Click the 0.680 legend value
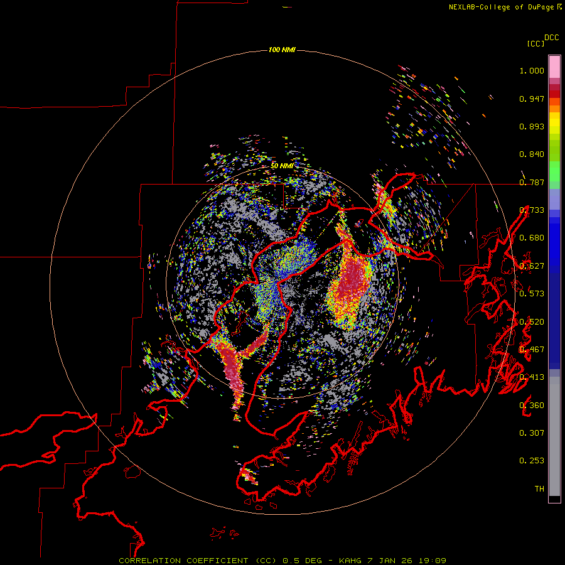The height and width of the screenshot is (565, 565). pyautogui.click(x=532, y=238)
